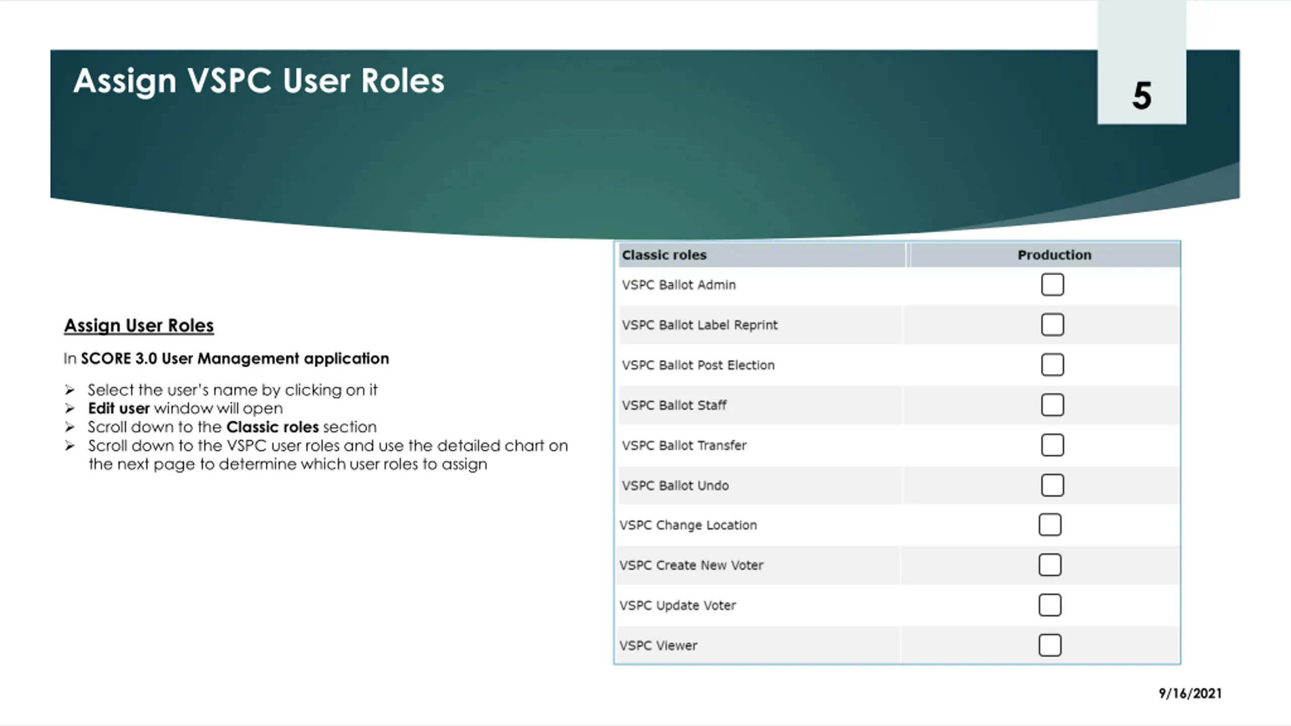Click the slide title Assign VSPC User Roles

259,81
